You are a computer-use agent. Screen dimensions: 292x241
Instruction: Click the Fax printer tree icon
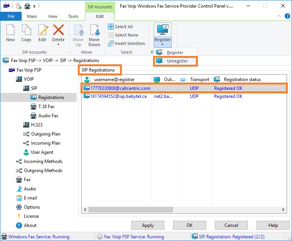(19, 180)
